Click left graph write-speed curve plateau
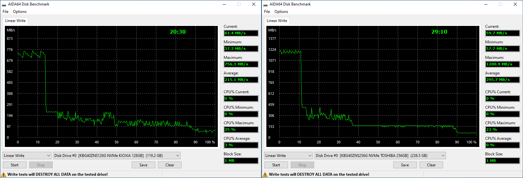The width and height of the screenshot is (523, 178). [31, 54]
